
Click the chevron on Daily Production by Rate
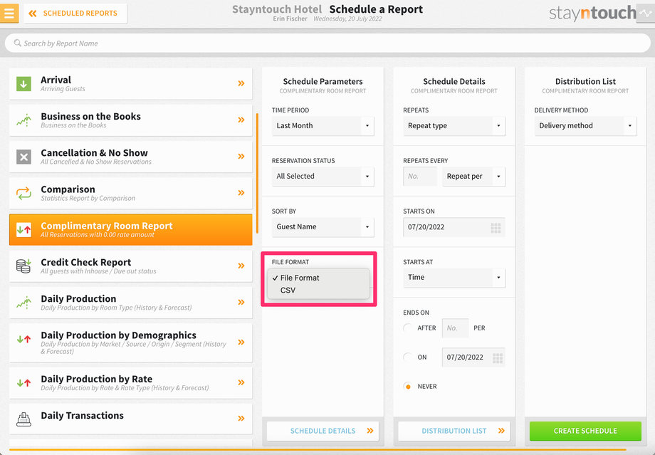[x=241, y=382]
